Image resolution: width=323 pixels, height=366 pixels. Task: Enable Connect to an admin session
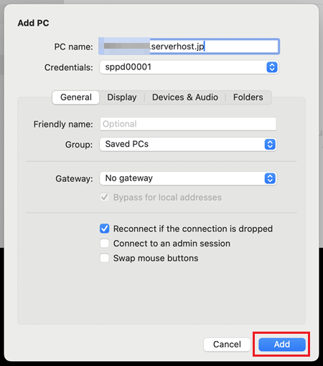105,244
